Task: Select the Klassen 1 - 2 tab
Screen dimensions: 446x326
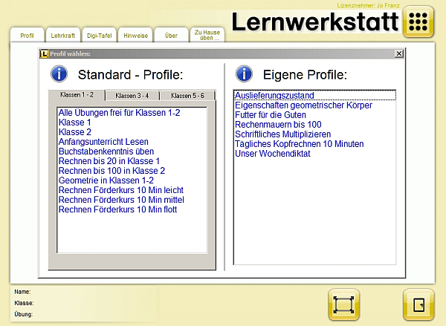Action: click(77, 95)
